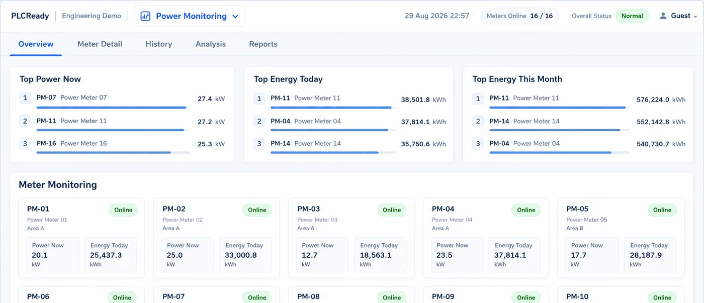Screen dimensions: 704x303
Task: Click the Top Power Now heading
Action: click(50, 79)
